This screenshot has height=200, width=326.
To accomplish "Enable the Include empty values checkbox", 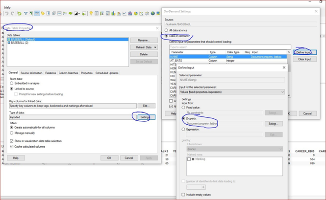I will pyautogui.click(x=183, y=195).
